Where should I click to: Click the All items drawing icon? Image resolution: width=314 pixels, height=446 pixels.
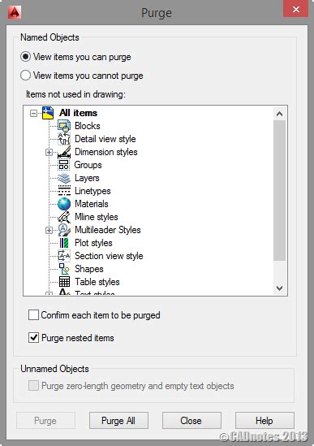[x=48, y=113]
